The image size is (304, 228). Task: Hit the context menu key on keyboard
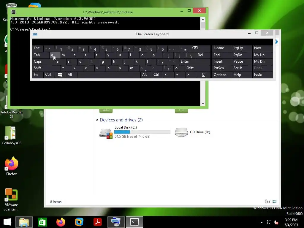click(x=204, y=75)
